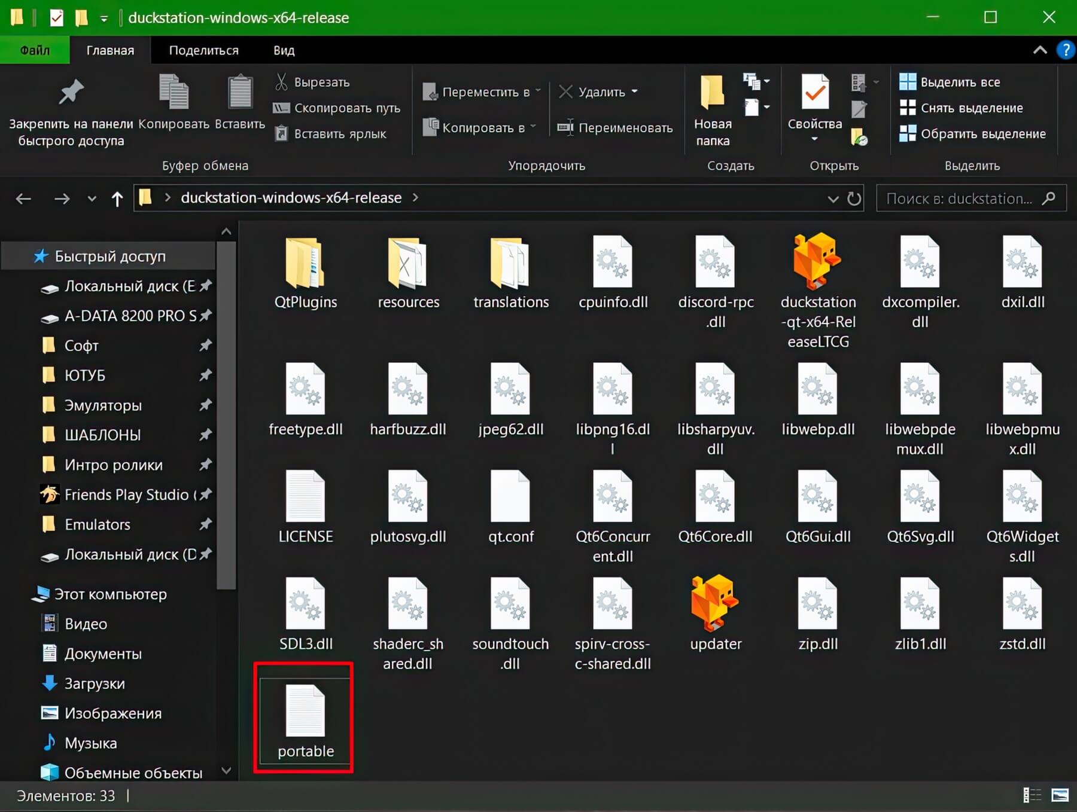This screenshot has height=812, width=1077.
Task: Expand address bar history dropdown
Action: point(833,199)
